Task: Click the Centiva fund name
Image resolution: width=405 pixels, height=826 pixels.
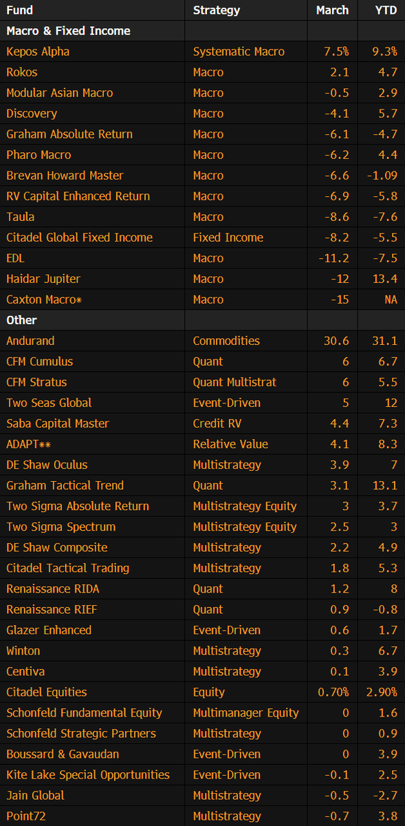Action: tap(25, 671)
